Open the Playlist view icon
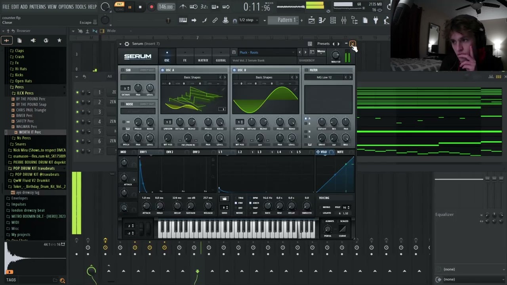The width and height of the screenshot is (507, 285). (312, 20)
